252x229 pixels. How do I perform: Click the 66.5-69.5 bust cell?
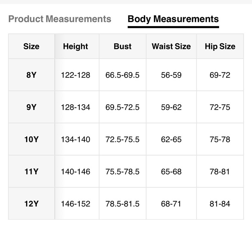tap(122, 75)
